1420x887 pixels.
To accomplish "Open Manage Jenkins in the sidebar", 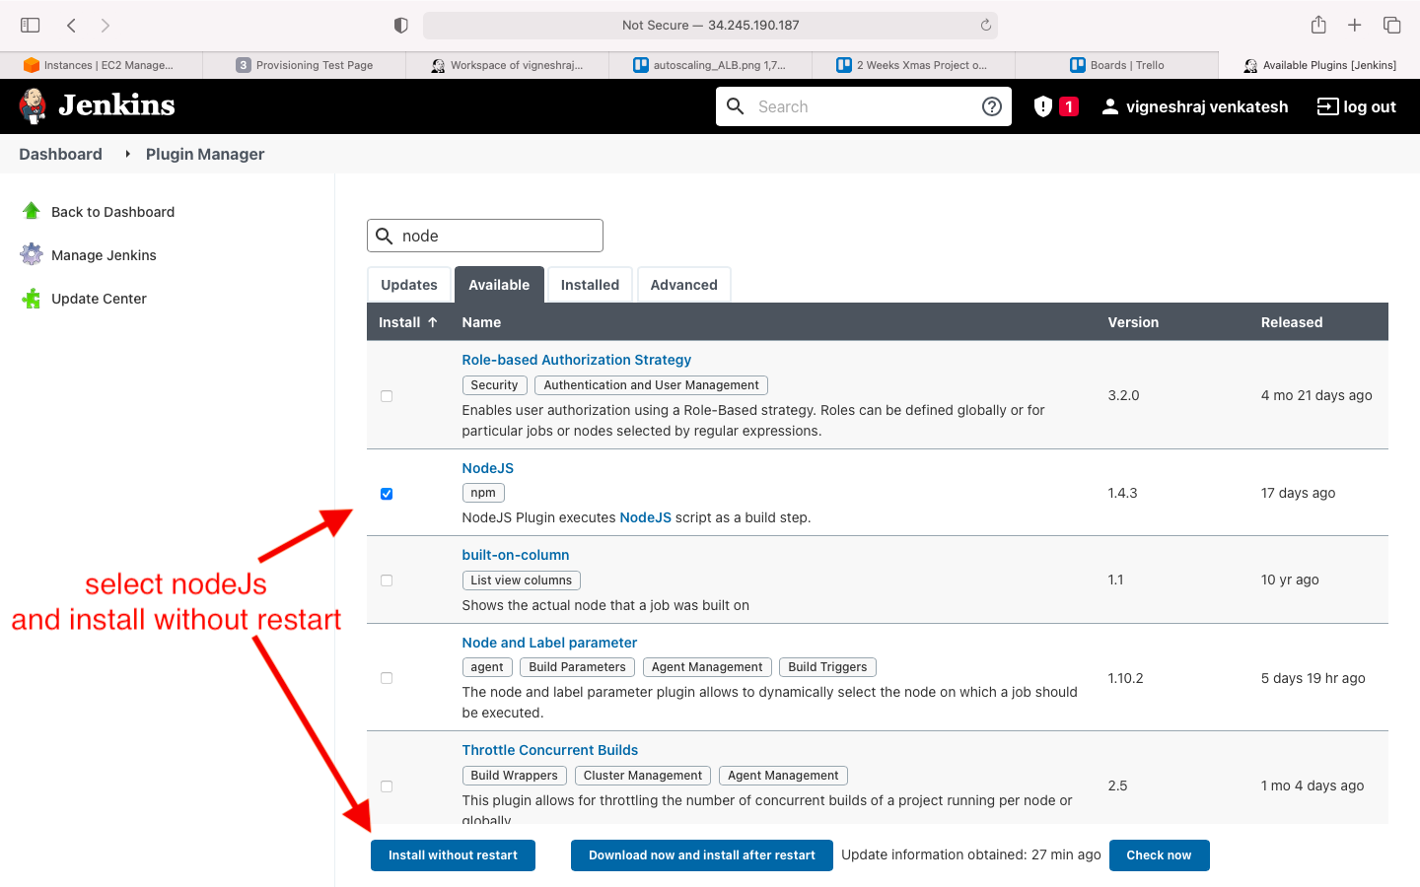I will point(104,255).
